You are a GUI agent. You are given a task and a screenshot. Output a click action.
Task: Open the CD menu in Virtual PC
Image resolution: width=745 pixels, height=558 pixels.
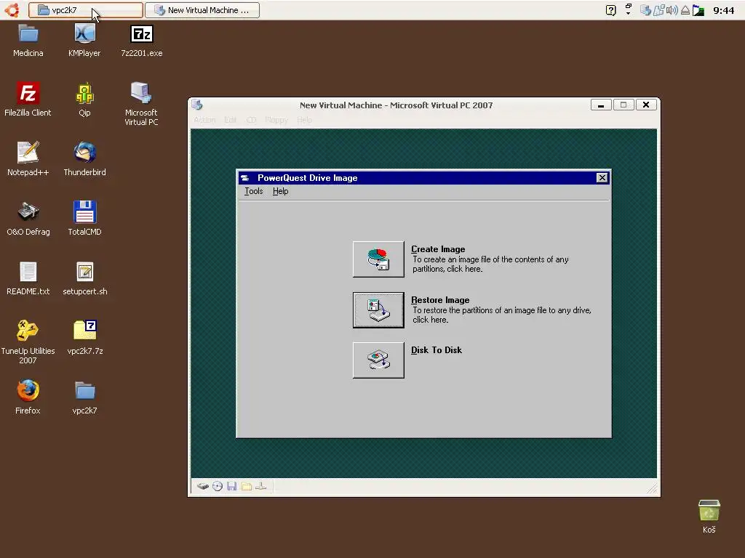pos(251,120)
